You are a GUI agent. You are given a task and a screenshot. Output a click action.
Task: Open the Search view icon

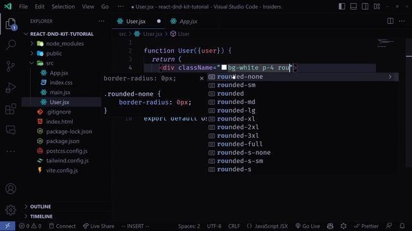click(x=10, y=45)
